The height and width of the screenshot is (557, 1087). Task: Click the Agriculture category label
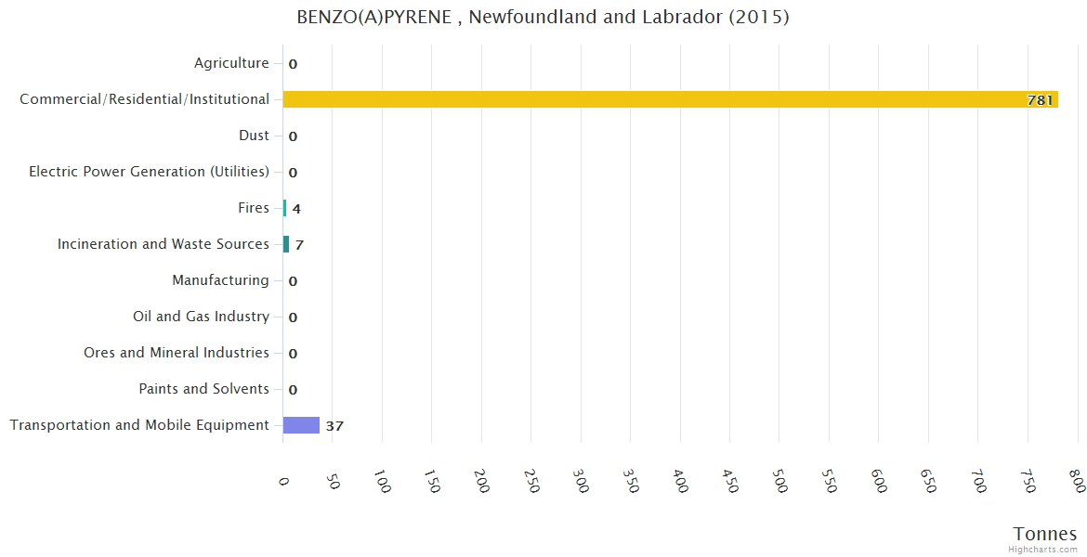click(231, 63)
